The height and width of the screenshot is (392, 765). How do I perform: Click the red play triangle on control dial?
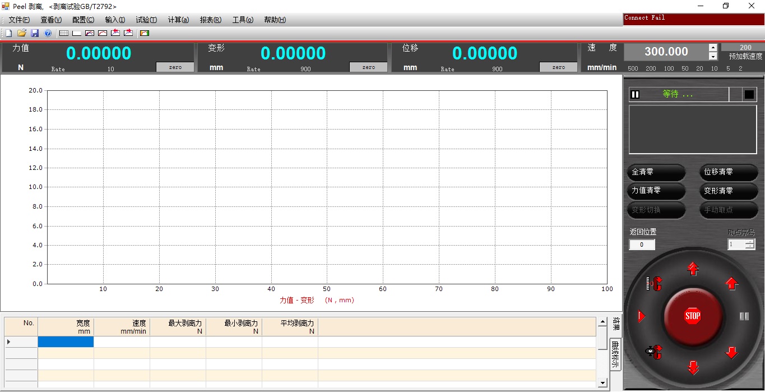(642, 317)
